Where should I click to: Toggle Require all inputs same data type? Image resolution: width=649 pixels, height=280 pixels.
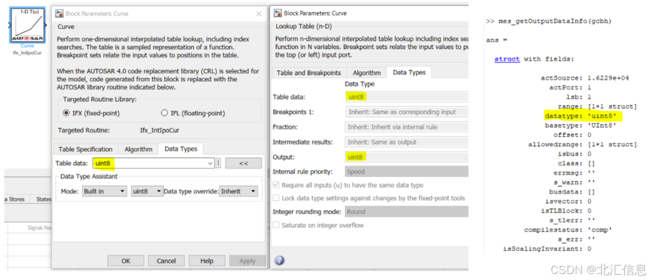click(276, 185)
